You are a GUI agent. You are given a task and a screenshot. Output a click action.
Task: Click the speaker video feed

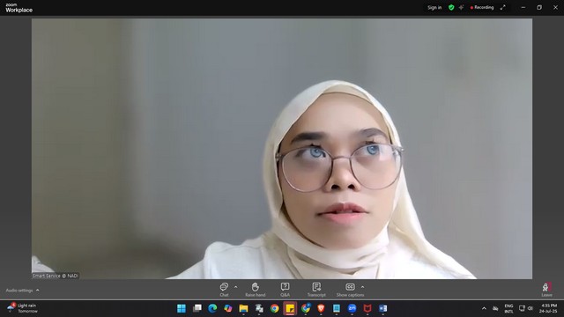[x=282, y=149]
